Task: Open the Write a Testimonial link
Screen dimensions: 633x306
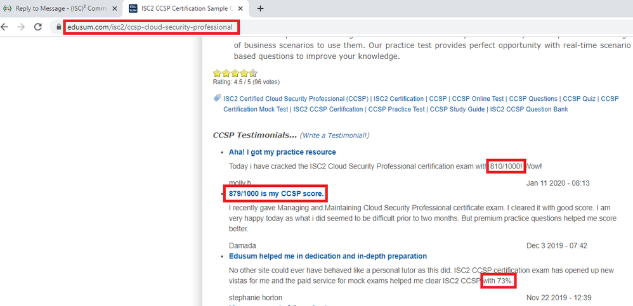Action: pos(335,136)
